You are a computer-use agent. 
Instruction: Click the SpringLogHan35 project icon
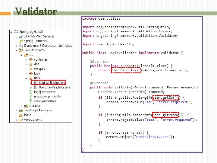16,32
